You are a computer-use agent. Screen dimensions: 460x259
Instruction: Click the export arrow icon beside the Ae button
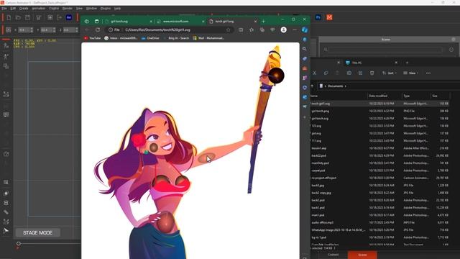[60, 17]
